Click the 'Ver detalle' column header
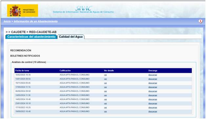Viewport: 206px width, 119px height. click(109, 70)
